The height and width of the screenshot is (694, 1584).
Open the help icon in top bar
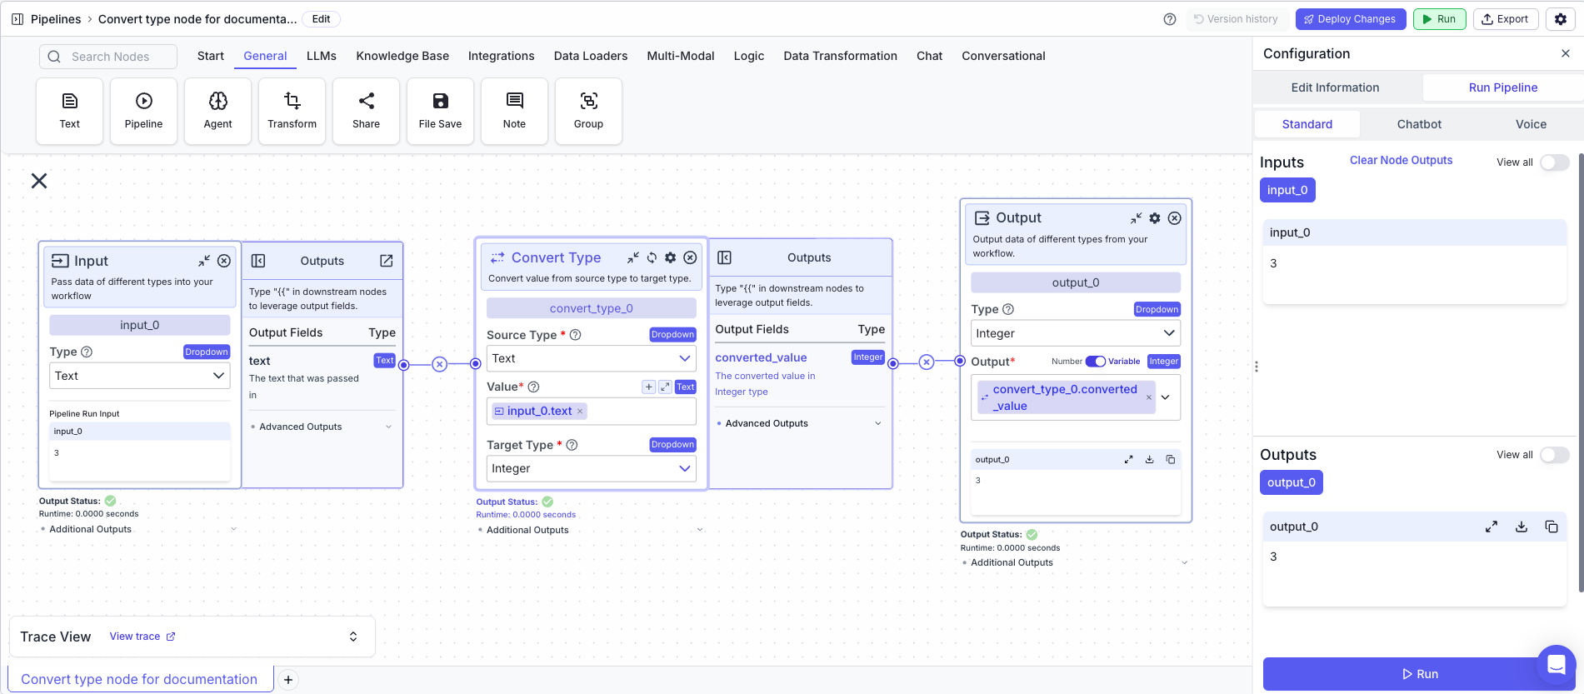tap(1170, 19)
